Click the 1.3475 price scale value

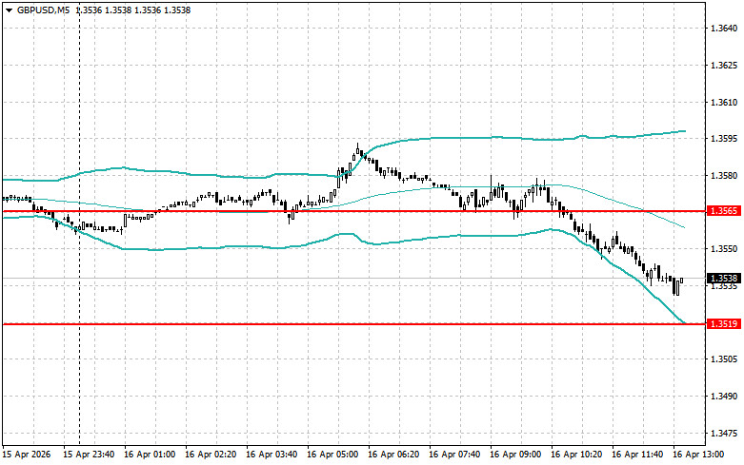pos(724,434)
